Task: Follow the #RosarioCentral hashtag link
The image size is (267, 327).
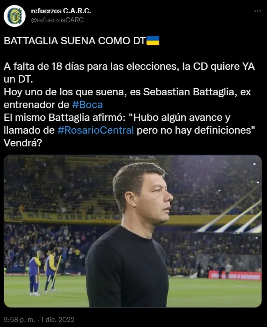Action: 95,130
